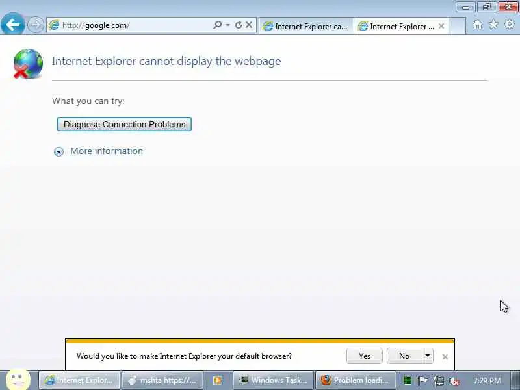Click the default browser question text

tap(184, 356)
